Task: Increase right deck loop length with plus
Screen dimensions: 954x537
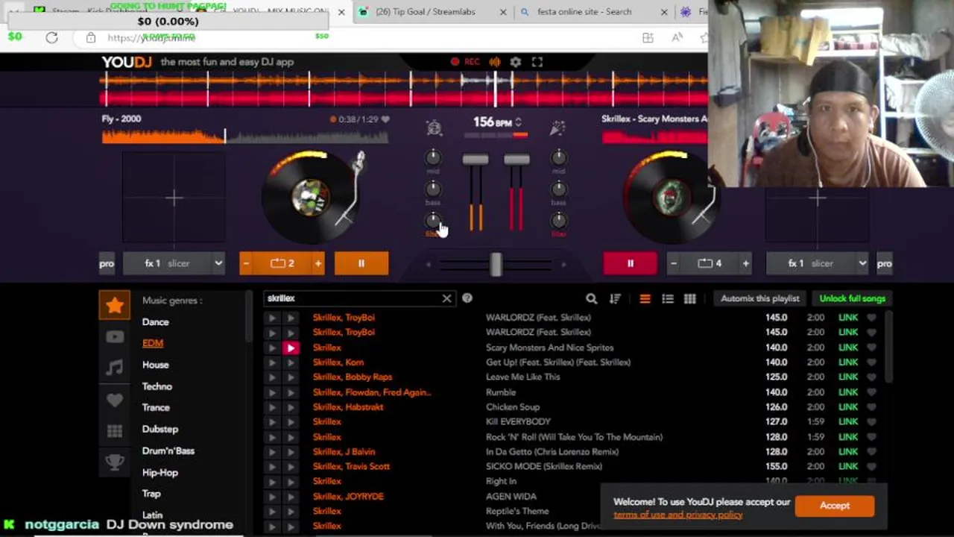Action: (745, 263)
